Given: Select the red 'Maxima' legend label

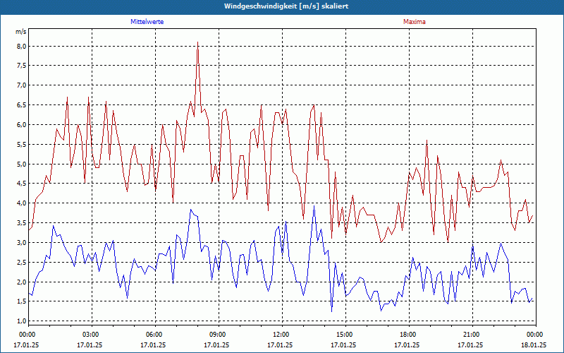Looking at the screenshot, I should coord(415,22).
